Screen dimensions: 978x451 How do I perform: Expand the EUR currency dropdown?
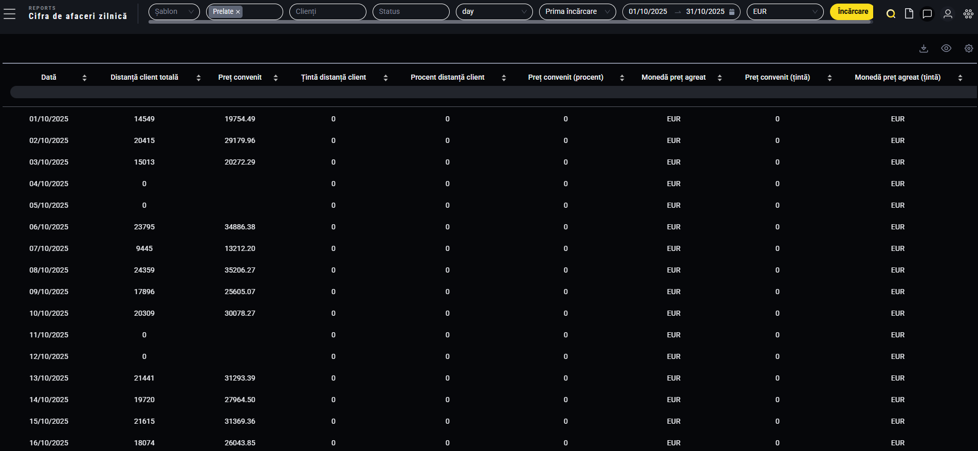point(785,11)
